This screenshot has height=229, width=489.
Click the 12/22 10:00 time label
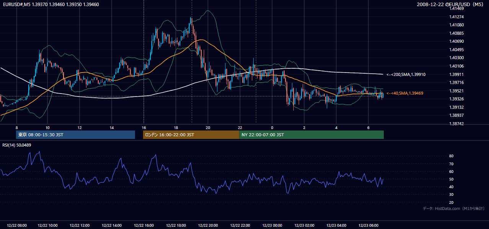click(x=48, y=226)
